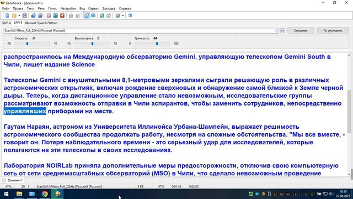Screen dimensions: 353x199
Task: Click the last blue toolbar panel icon
Action: tap(130, 15)
